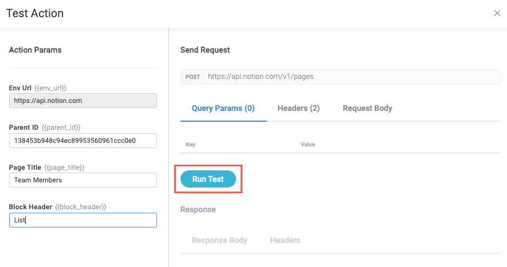The image size is (507, 267).
Task: Open the Response Body tab
Action: click(219, 240)
